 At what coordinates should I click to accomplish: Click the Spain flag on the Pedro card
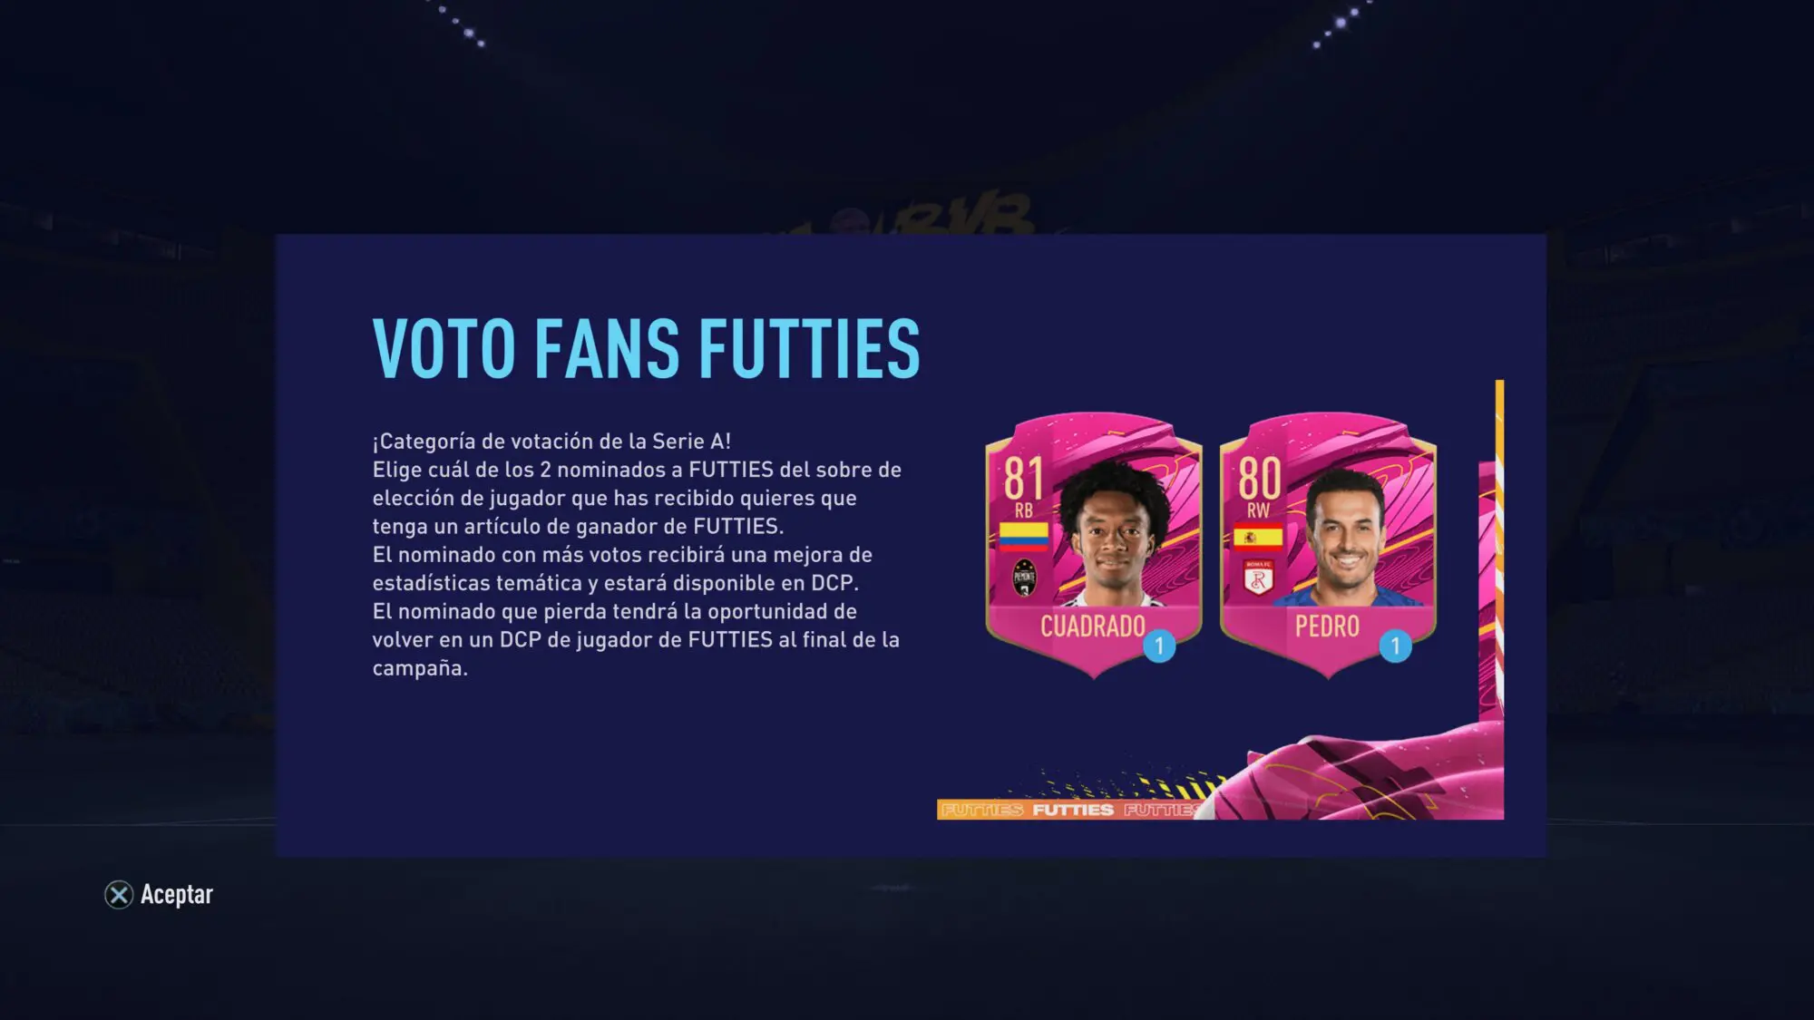tap(1258, 537)
